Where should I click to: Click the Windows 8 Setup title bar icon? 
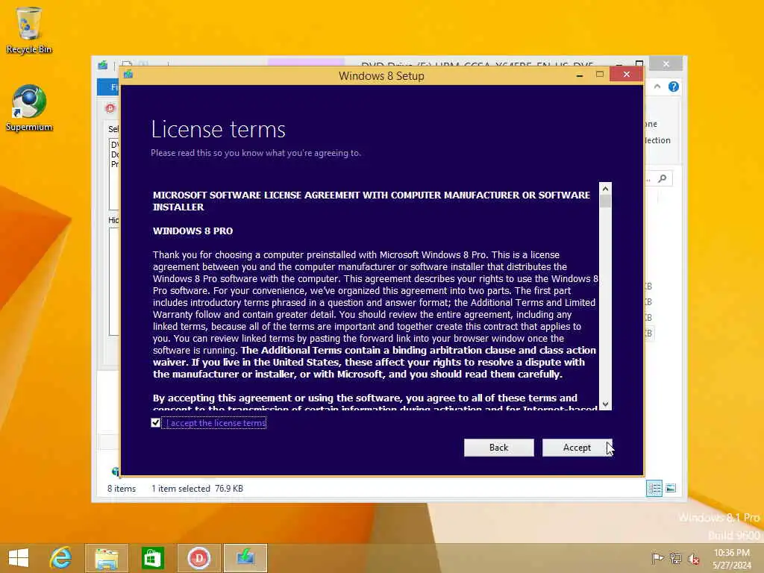[x=128, y=74]
